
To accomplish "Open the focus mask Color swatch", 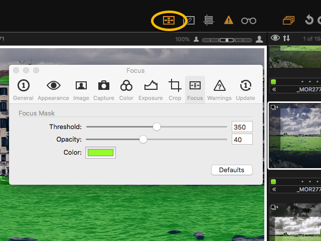I will (101, 153).
